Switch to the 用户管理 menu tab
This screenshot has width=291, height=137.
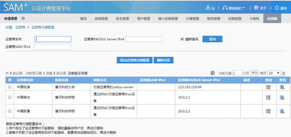143,19
